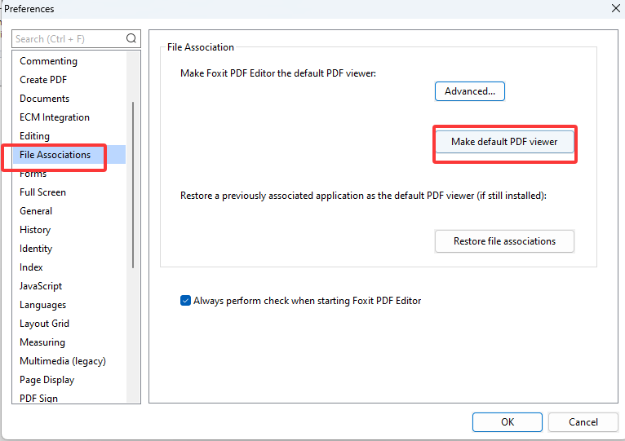This screenshot has width=625, height=441.
Task: Click the Advanced... button
Action: [x=469, y=91]
